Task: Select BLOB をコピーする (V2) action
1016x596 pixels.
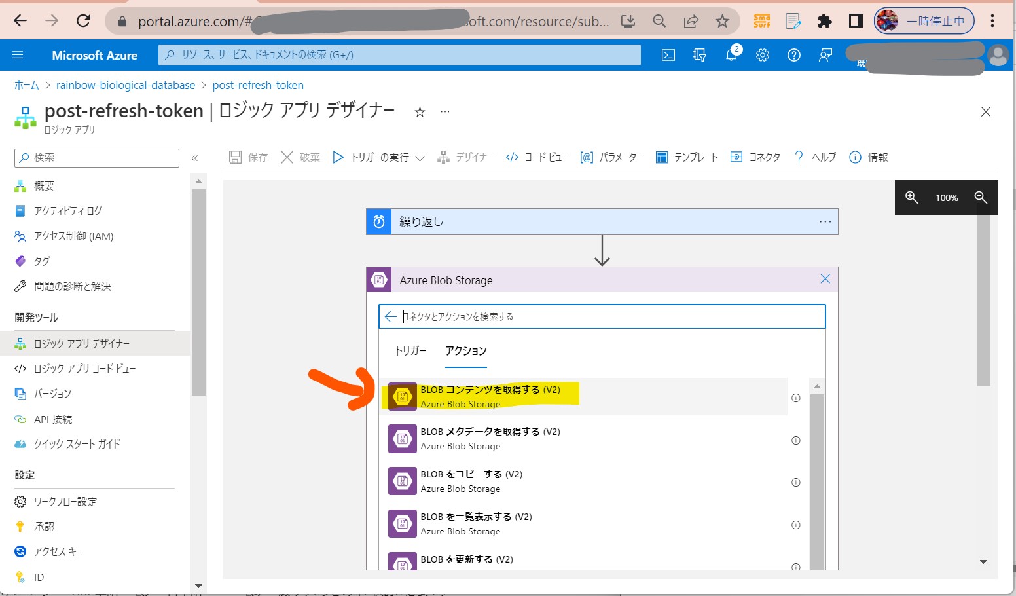Action: pyautogui.click(x=584, y=481)
